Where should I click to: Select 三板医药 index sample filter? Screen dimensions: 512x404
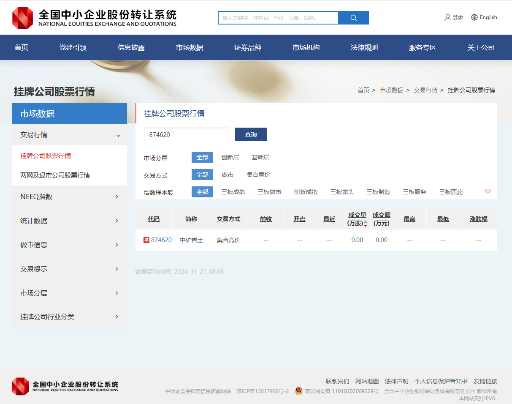pyautogui.click(x=451, y=192)
